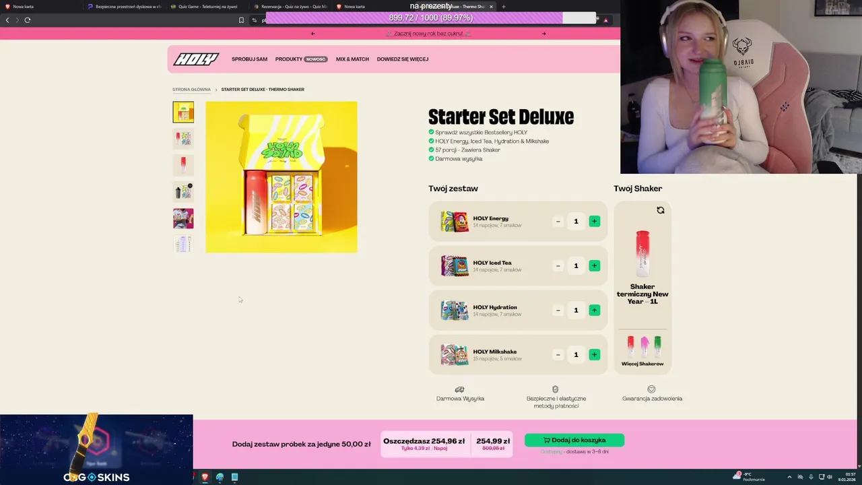The image size is (862, 485).
Task: Decrease HOLY Energy quantity with minus
Action: (558, 221)
